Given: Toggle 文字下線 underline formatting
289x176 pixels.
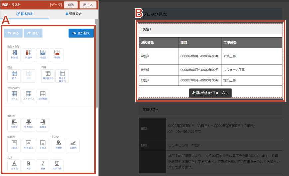Looking at the screenshot, I should point(57,165).
